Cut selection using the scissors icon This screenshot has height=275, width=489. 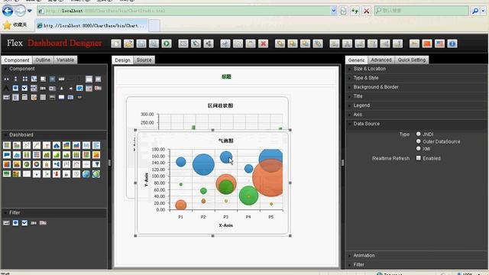click(225, 44)
